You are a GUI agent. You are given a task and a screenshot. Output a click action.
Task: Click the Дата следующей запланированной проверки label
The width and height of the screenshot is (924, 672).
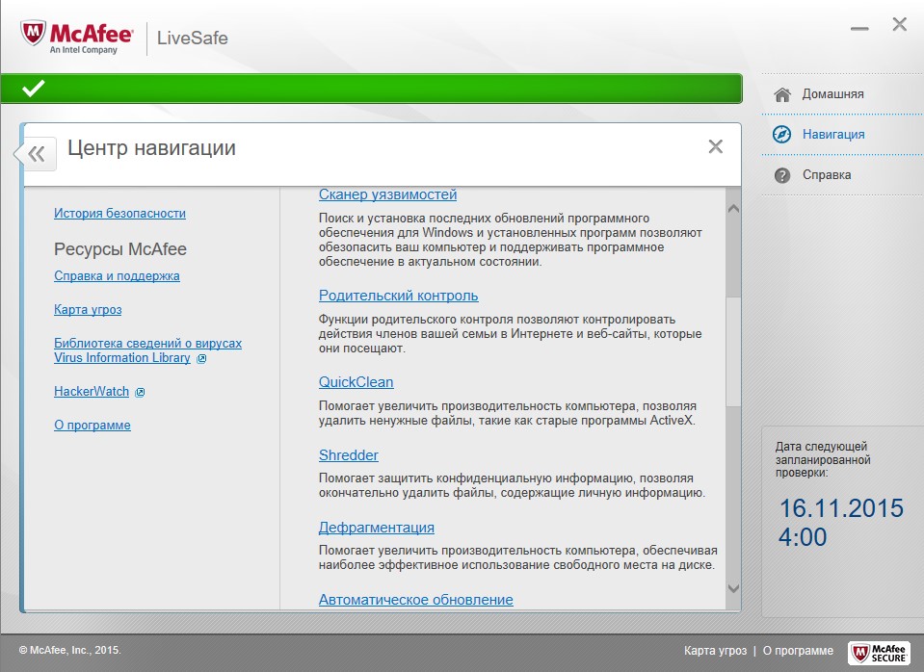coord(823,459)
